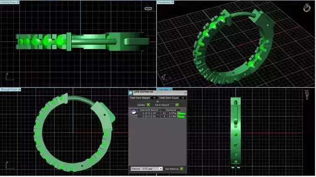
Task: Click the quantity cell showing 12
Action: click(x=164, y=113)
